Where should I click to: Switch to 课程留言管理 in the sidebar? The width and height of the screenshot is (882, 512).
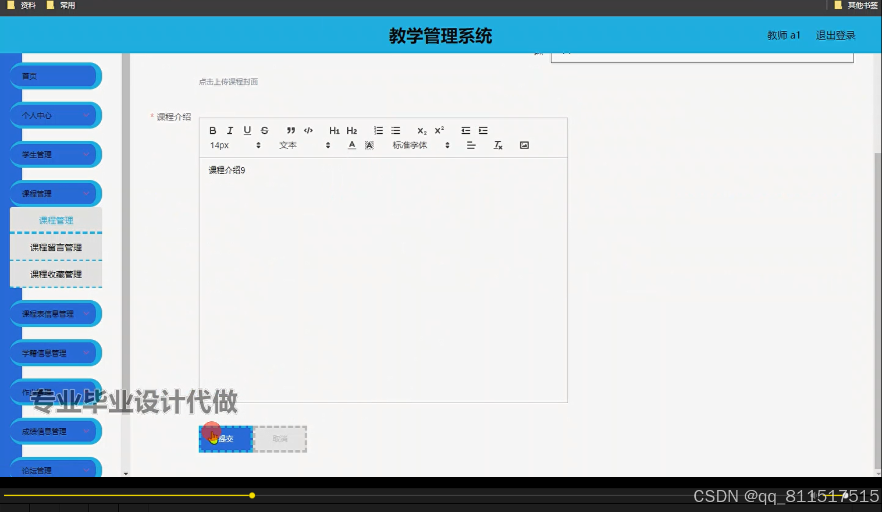(56, 247)
